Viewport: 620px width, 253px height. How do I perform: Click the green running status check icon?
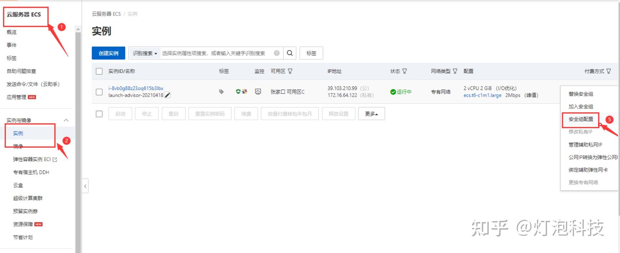393,92
